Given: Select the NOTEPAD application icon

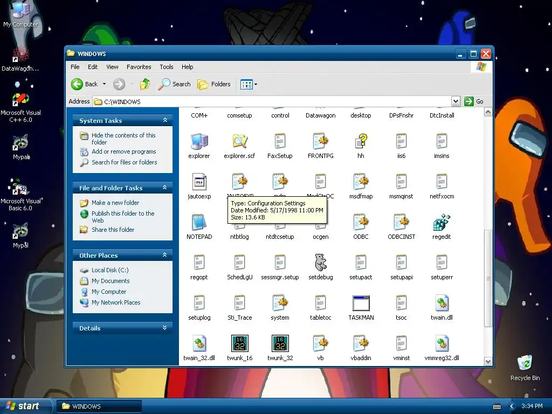Looking at the screenshot, I should (199, 223).
